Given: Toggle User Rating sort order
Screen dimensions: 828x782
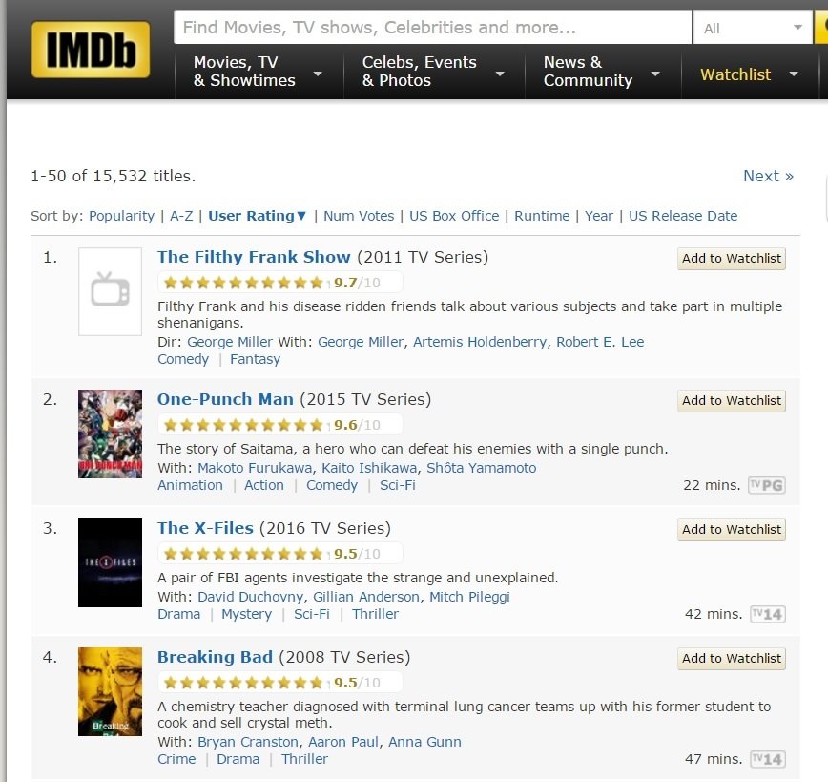Looking at the screenshot, I should pos(258,216).
